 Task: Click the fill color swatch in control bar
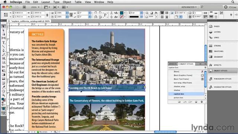click(x=122, y=13)
